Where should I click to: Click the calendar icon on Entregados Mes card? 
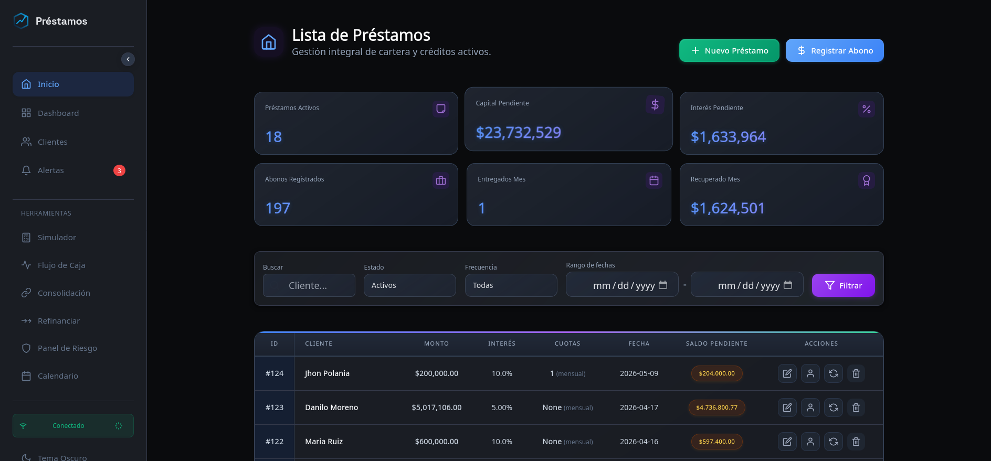click(654, 180)
